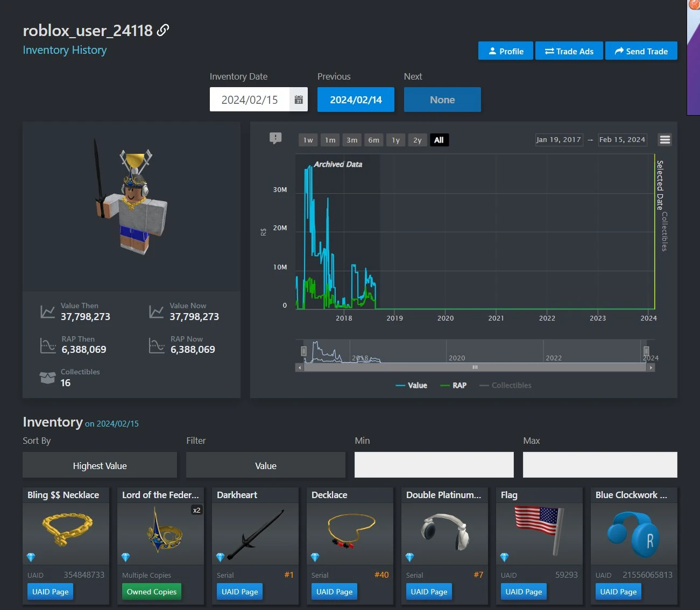700x610 pixels.
Task: Click the chart feedback speech bubble icon
Action: point(275,139)
